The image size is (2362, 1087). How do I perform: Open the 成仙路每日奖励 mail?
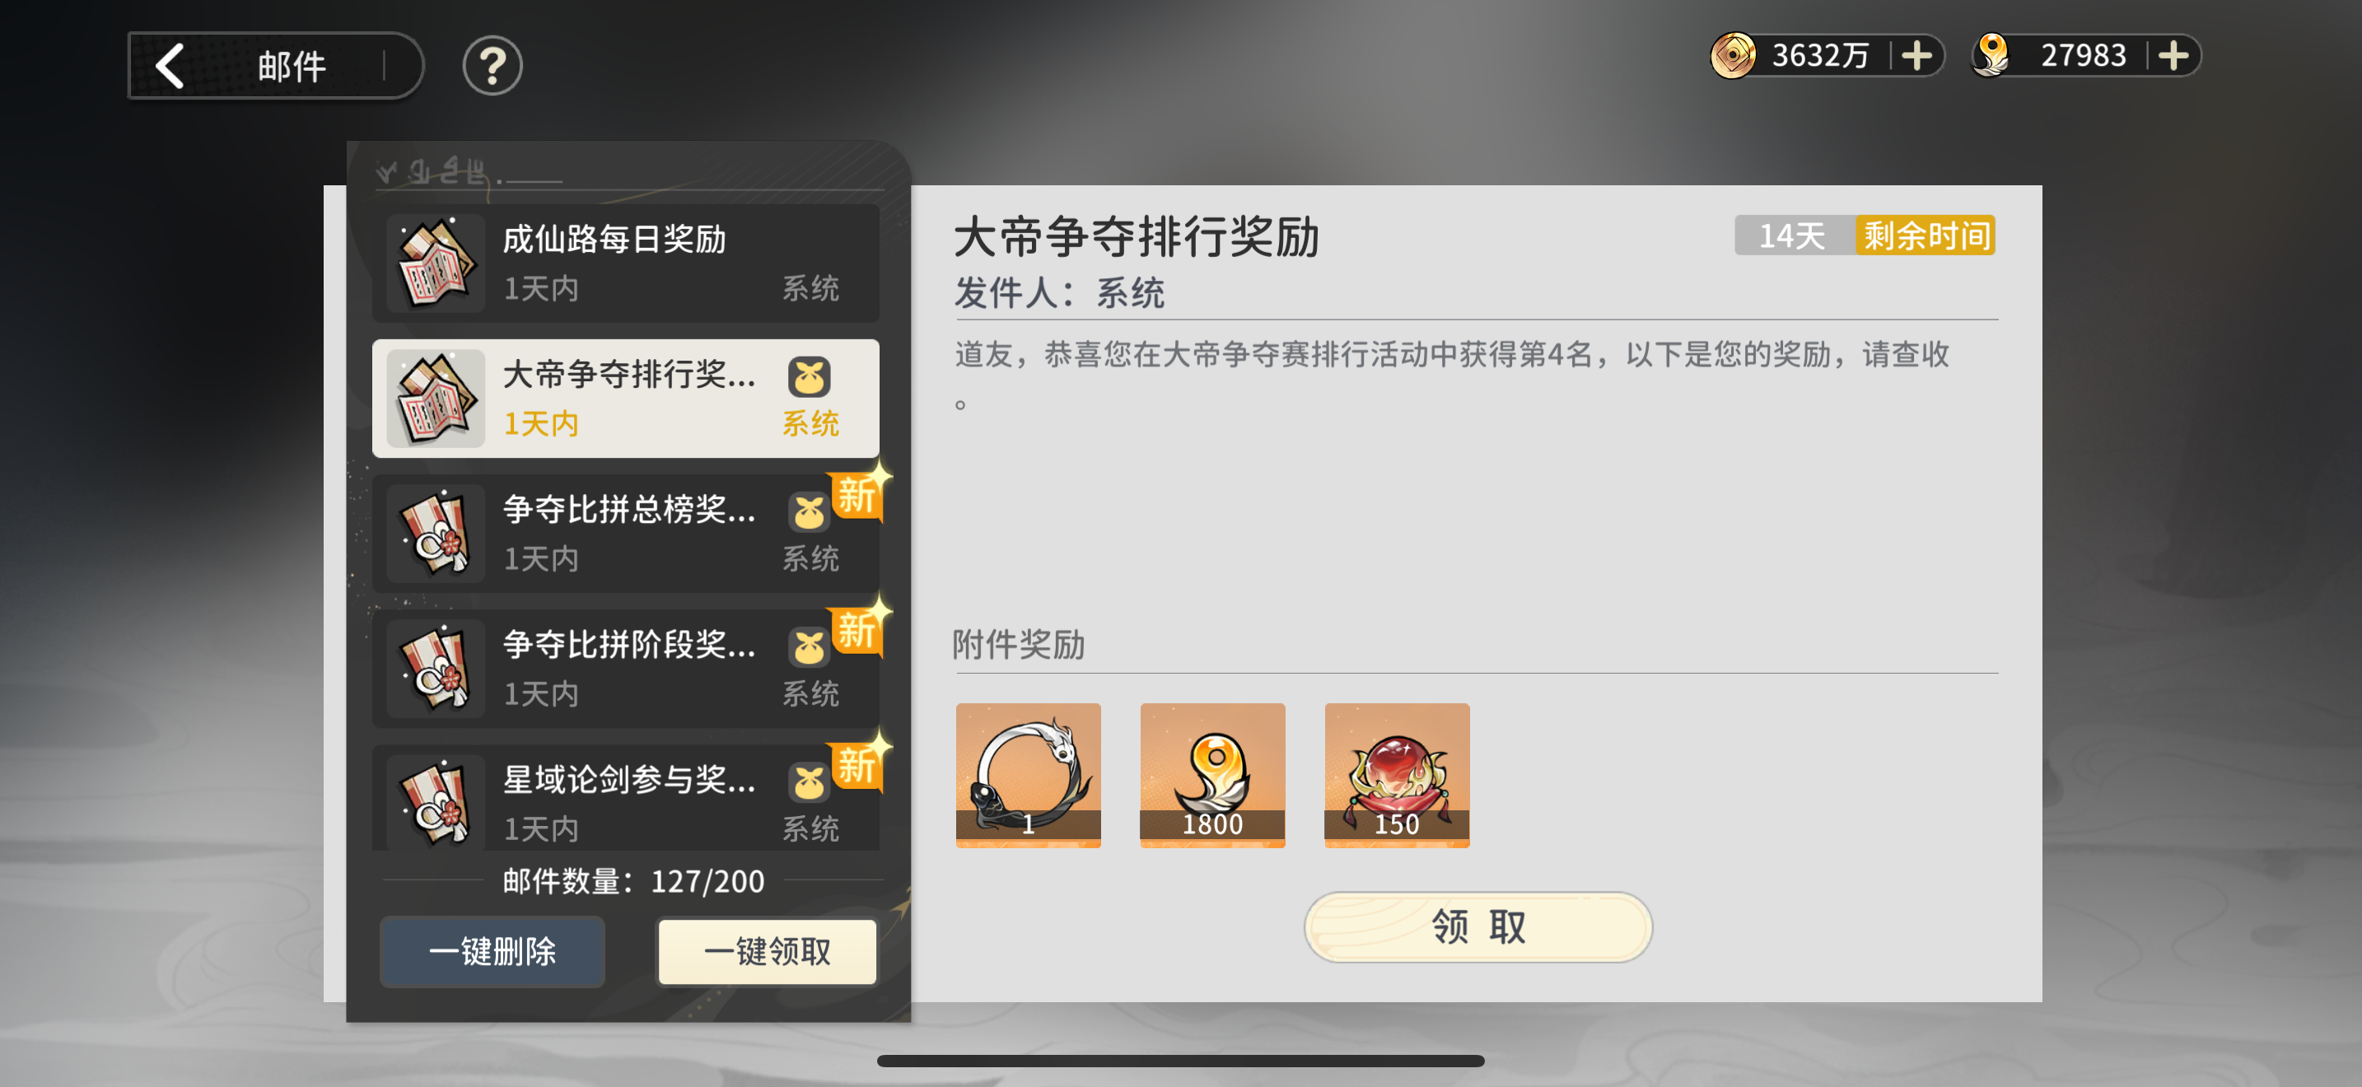(625, 263)
